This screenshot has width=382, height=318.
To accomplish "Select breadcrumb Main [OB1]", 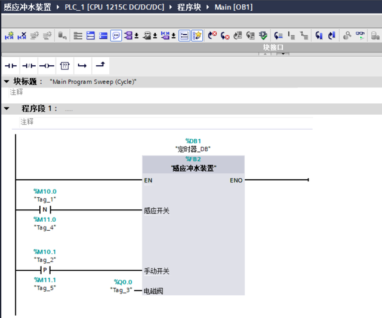I will (233, 7).
